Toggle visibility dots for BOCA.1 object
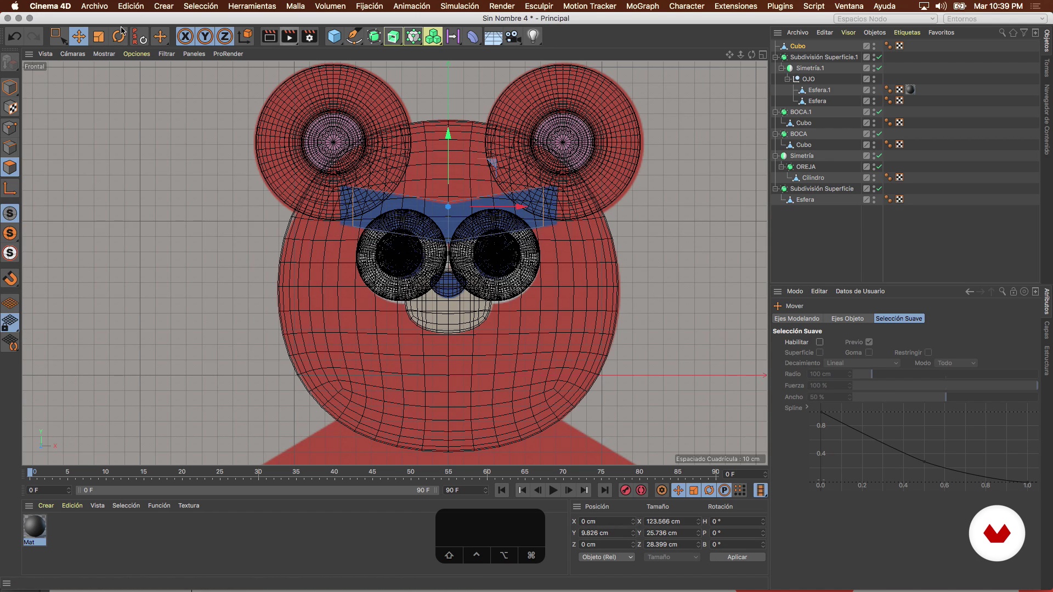The height and width of the screenshot is (592, 1053). coord(874,112)
